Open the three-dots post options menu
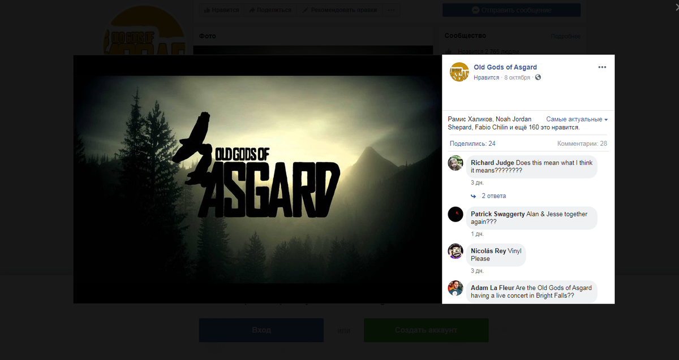This screenshot has height=360, width=679. tap(602, 67)
